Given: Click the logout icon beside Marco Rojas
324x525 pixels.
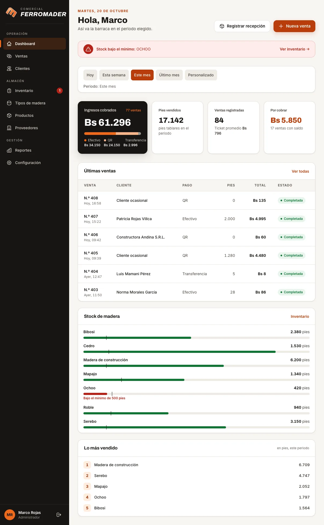Looking at the screenshot, I should 59,515.
